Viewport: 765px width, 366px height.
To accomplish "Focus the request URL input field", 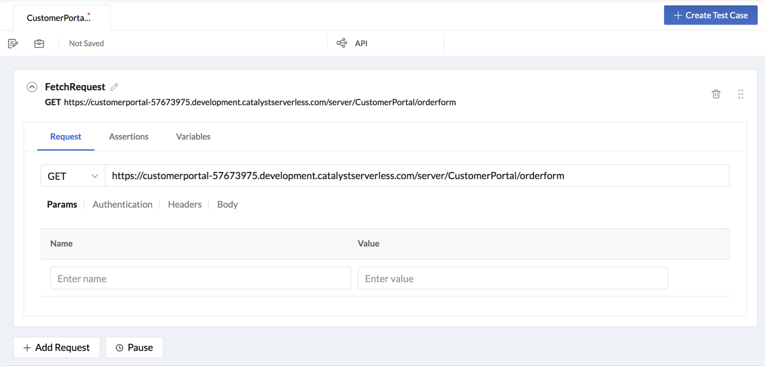I will 416,176.
